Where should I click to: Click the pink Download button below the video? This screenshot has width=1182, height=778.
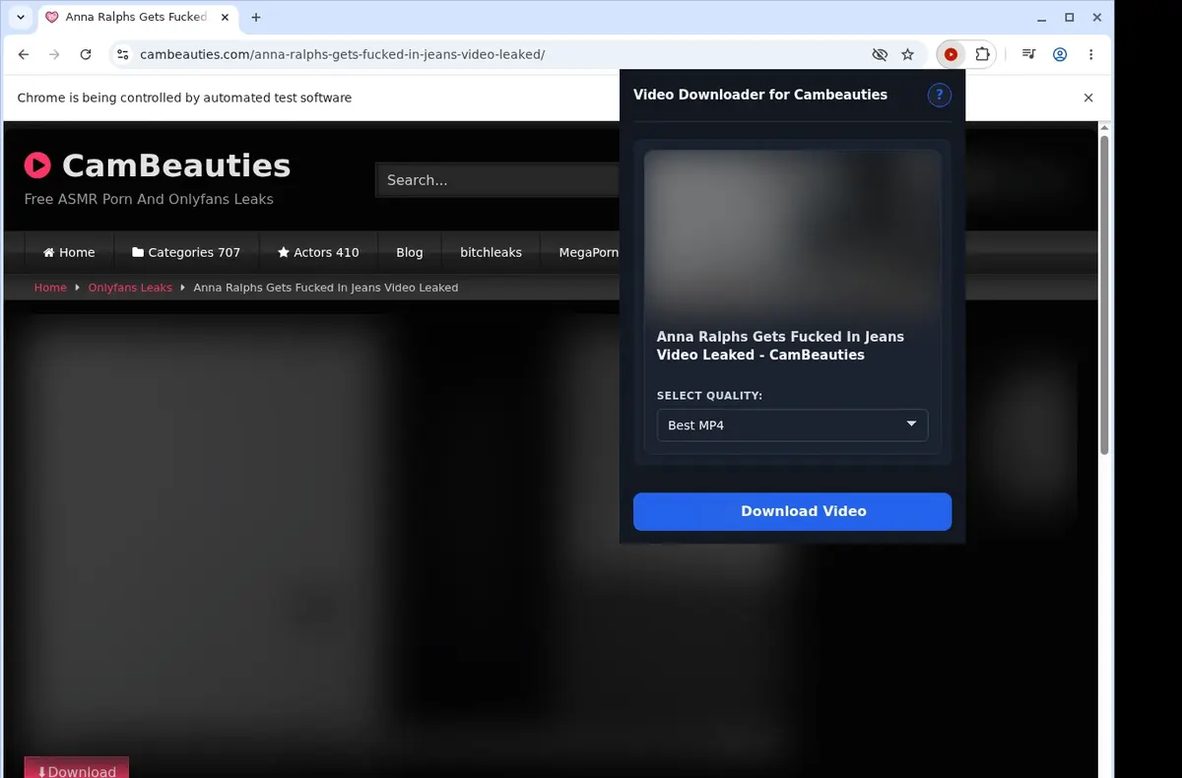77,768
